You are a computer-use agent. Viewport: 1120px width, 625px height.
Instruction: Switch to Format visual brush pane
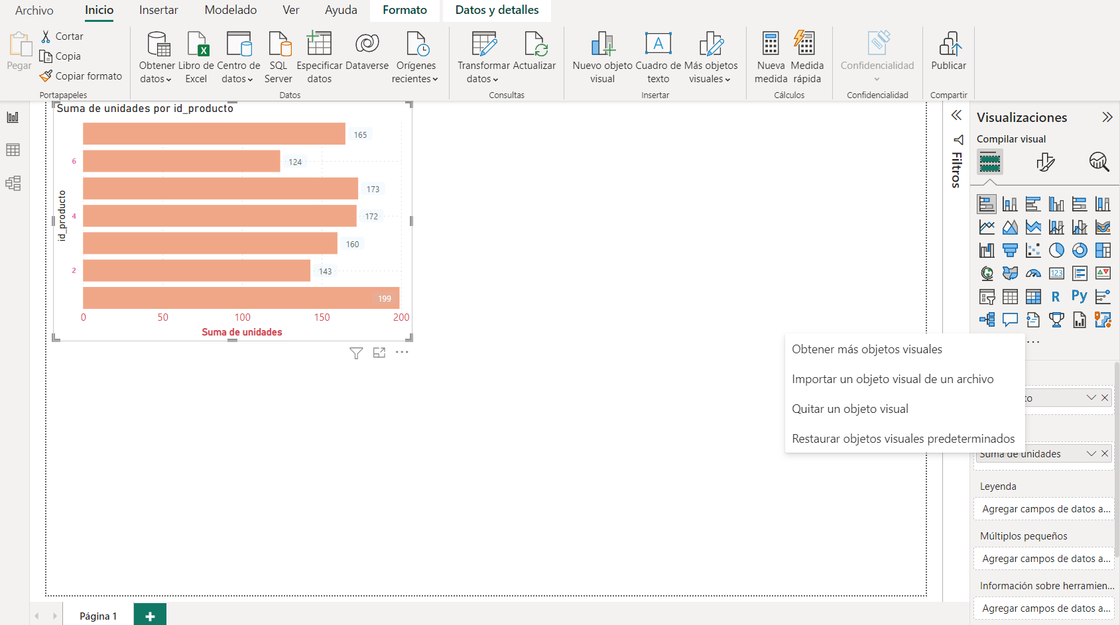tap(1045, 162)
